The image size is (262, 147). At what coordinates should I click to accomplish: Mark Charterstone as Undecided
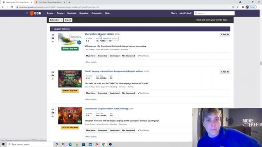(x=115, y=56)
